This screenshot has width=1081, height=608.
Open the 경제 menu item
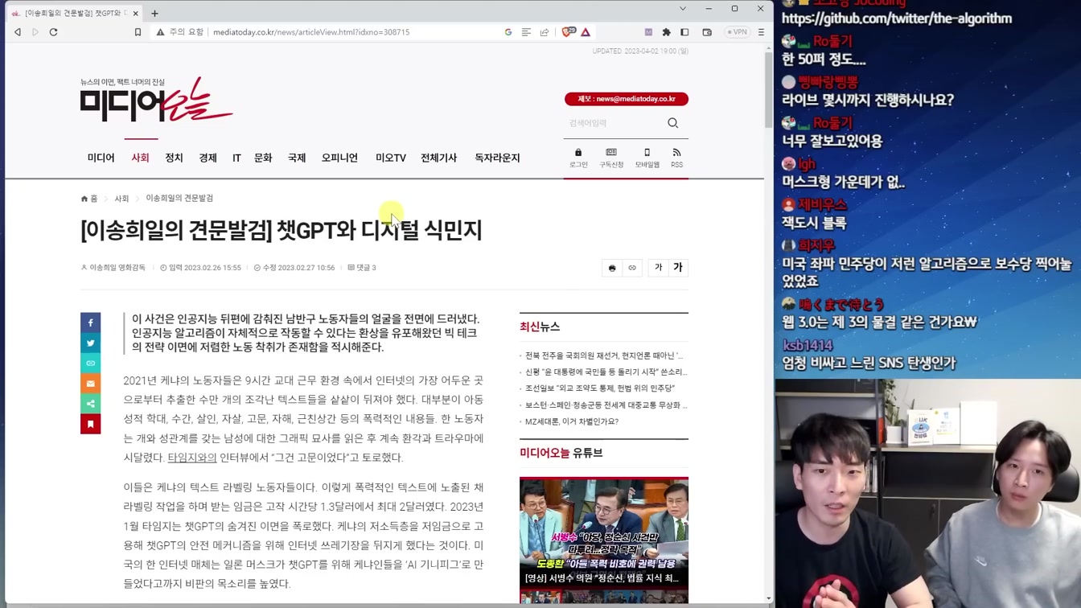pyautogui.click(x=208, y=158)
